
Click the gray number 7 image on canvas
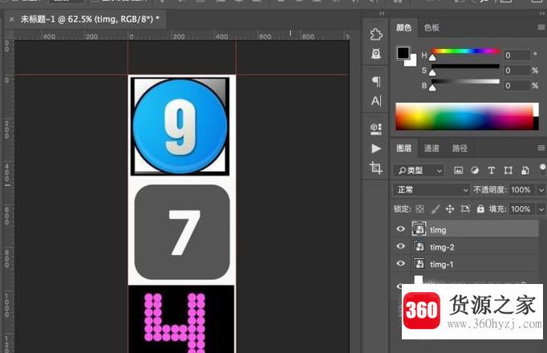pyautogui.click(x=182, y=232)
